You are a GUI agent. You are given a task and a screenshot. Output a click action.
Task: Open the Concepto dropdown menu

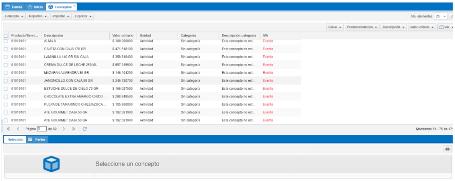point(14,16)
